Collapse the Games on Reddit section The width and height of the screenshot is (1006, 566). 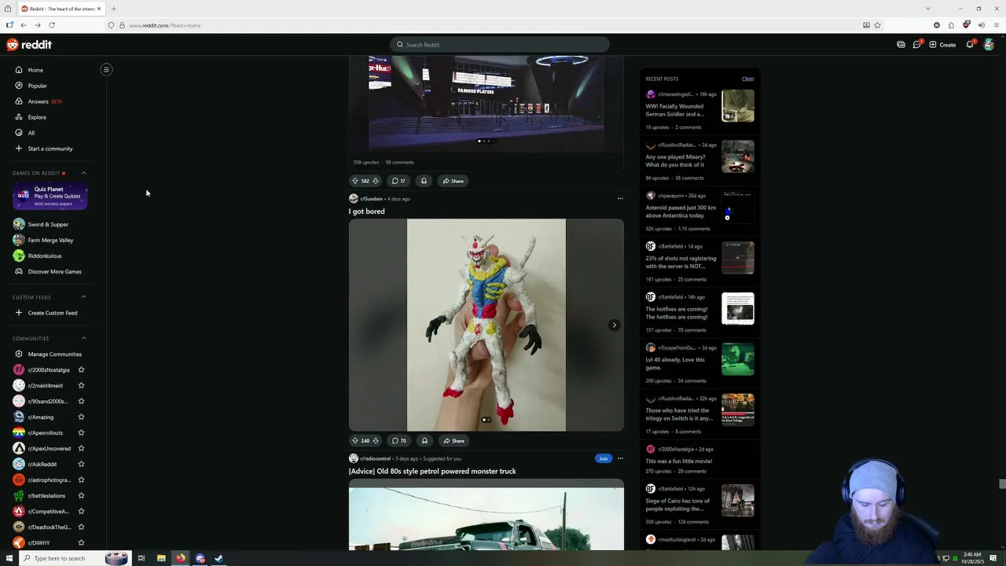point(84,173)
